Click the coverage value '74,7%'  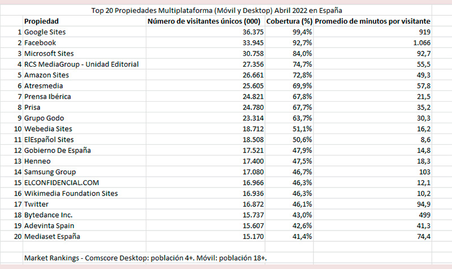tap(302, 64)
